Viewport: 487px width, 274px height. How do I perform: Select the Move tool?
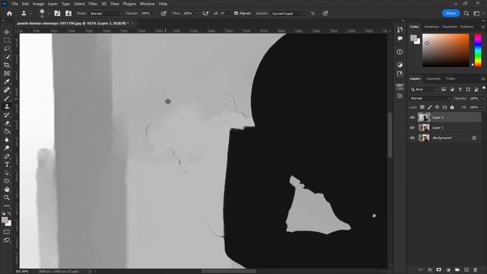coord(7,32)
